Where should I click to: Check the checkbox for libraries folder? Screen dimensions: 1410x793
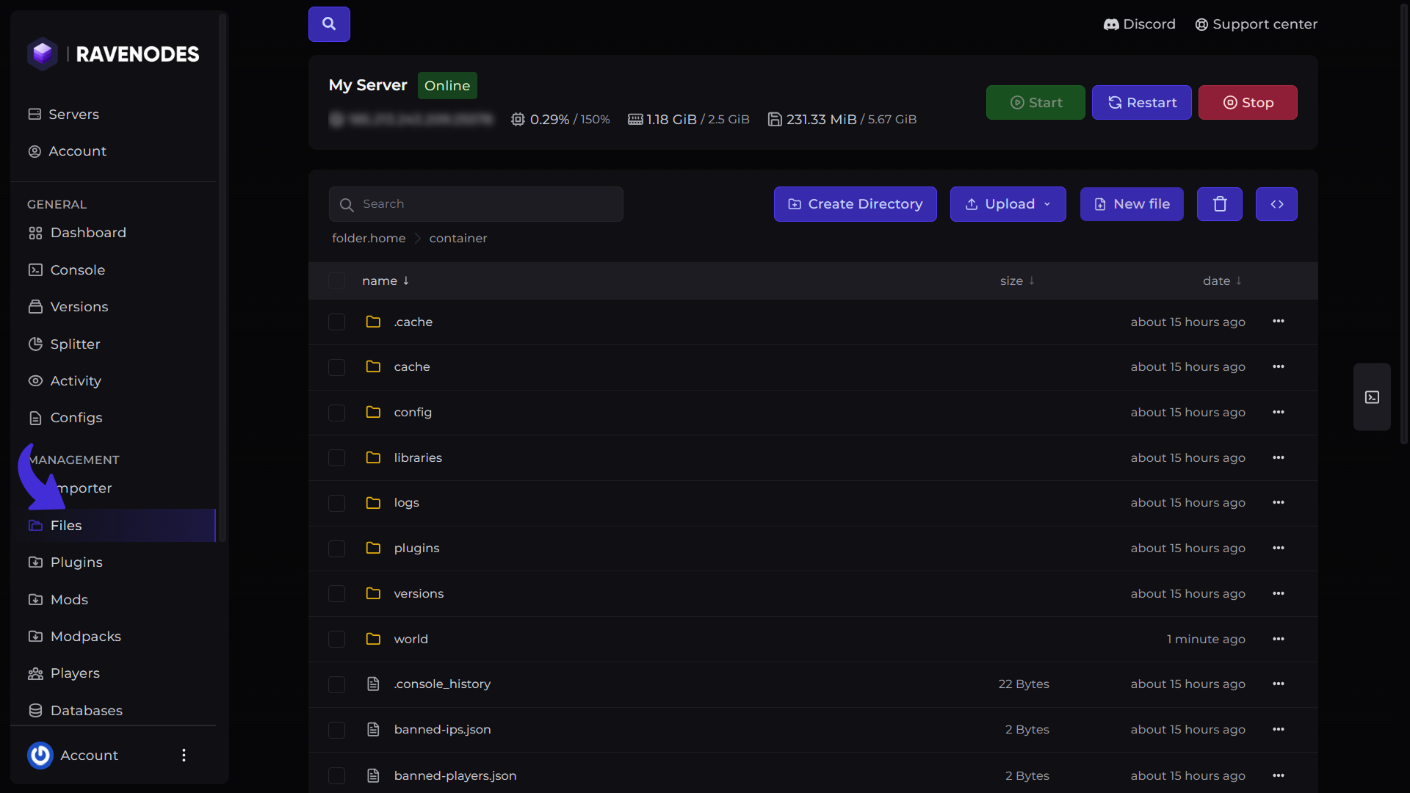(x=336, y=458)
